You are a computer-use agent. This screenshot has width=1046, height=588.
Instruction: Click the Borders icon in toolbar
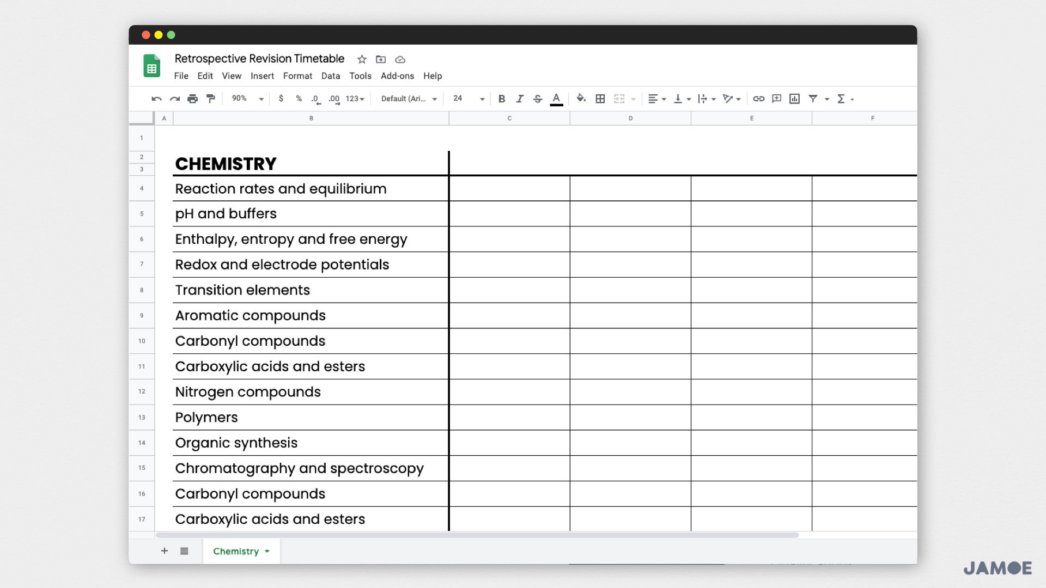point(599,99)
